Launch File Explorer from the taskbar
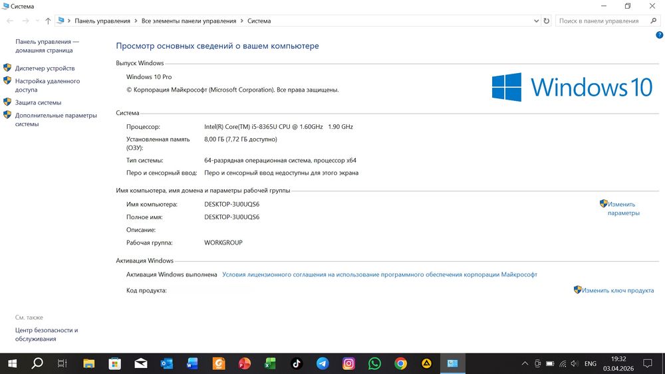 click(x=88, y=363)
